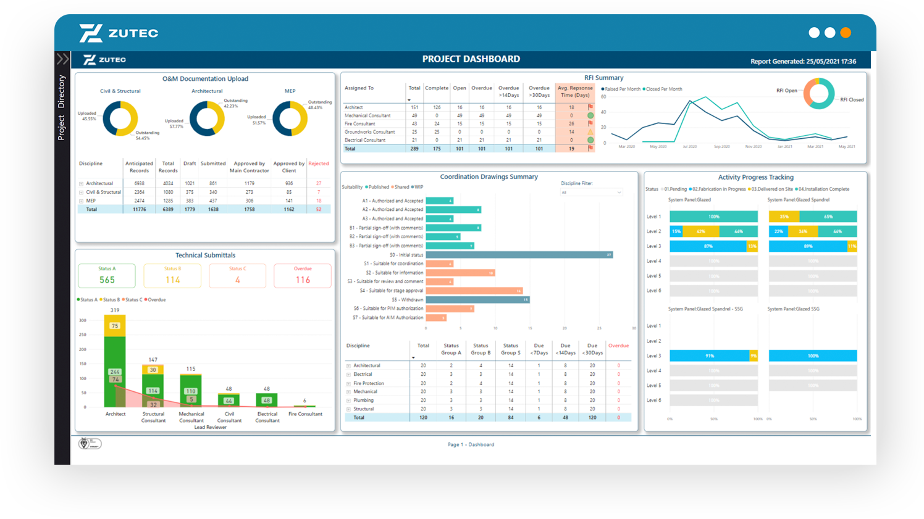Click the orange dot in top banner
This screenshot has height=519, width=924.
846,33
